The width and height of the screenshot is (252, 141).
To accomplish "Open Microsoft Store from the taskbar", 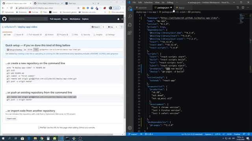I will (22, 138).
